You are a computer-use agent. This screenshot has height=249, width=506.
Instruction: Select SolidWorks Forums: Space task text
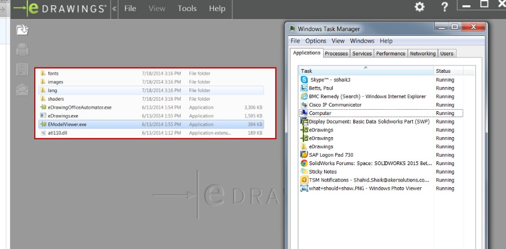click(x=371, y=163)
